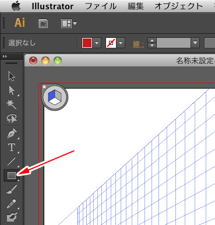Close the perspective grid plane widget
The height and width of the screenshot is (225, 215).
(x=44, y=87)
